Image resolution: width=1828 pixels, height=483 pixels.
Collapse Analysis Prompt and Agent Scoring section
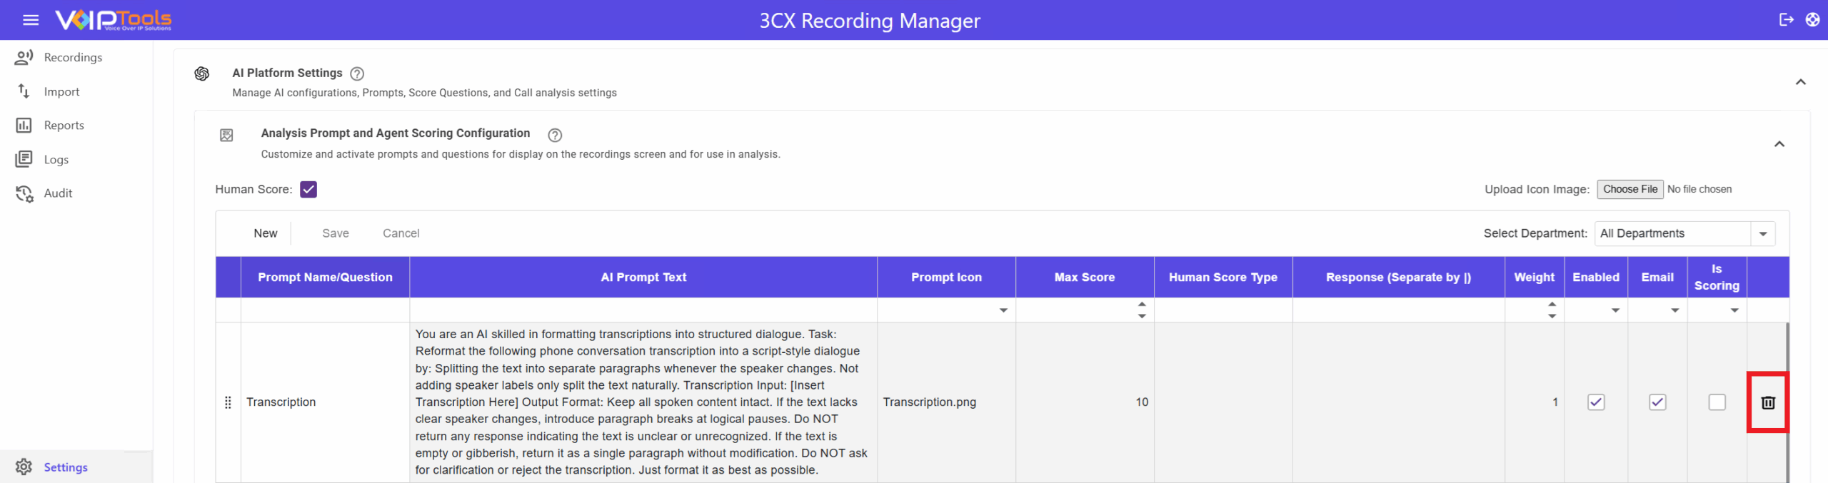(x=1779, y=144)
